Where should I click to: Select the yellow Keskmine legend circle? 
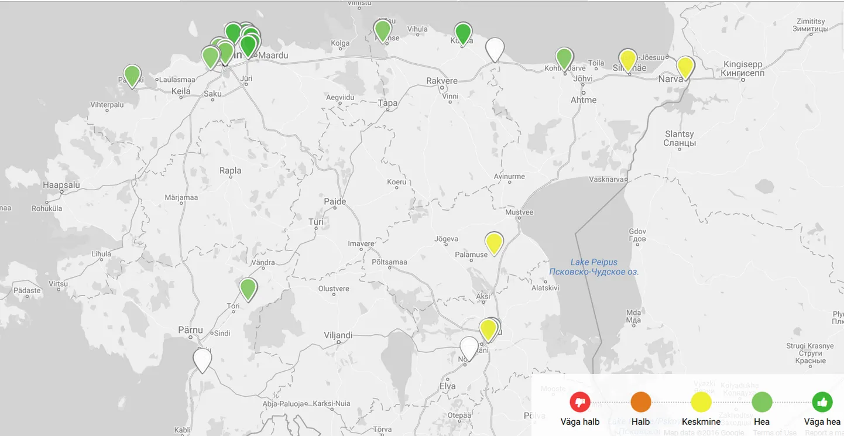click(x=701, y=402)
